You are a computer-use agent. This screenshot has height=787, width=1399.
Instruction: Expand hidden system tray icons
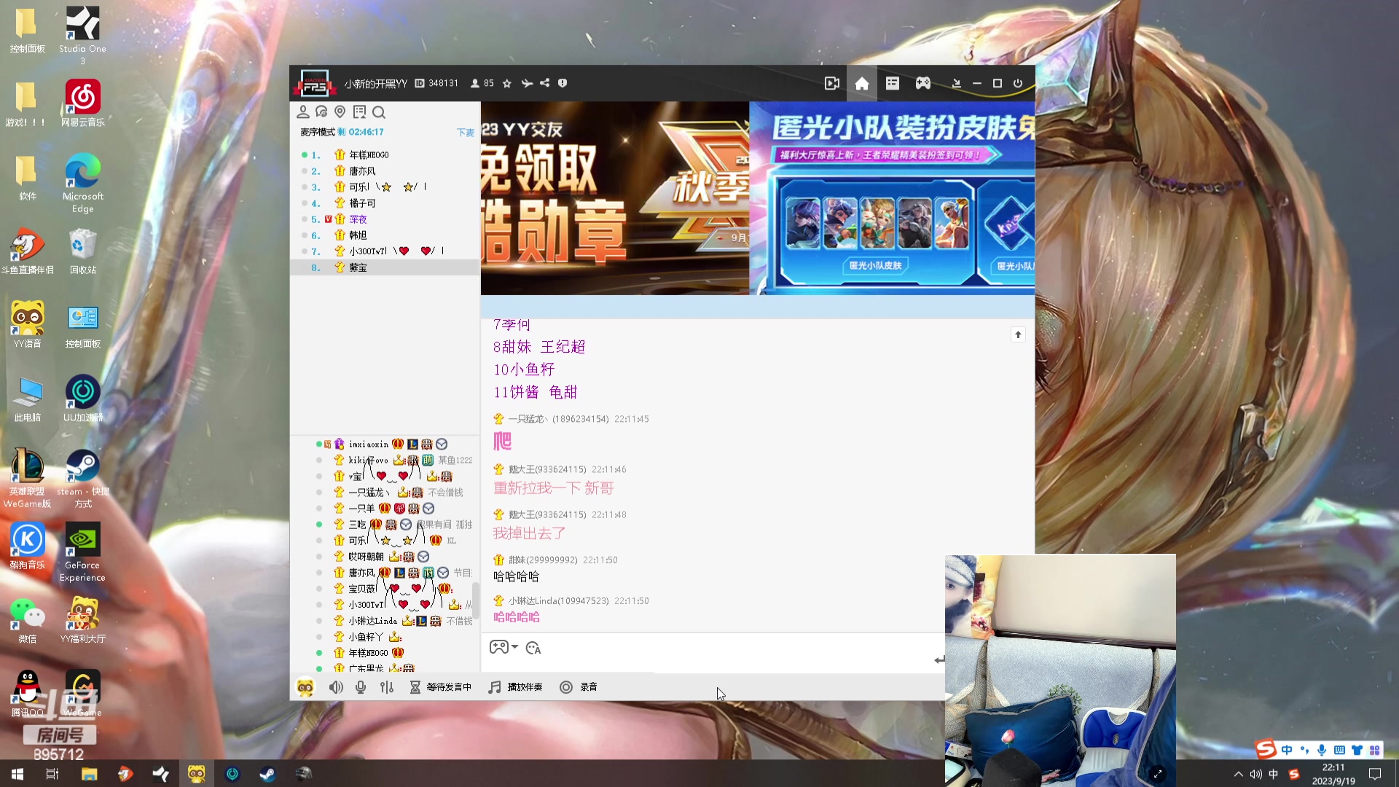(x=1237, y=774)
